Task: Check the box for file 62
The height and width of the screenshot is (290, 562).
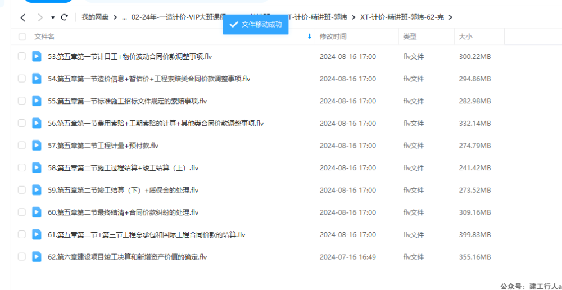Action: 22,257
